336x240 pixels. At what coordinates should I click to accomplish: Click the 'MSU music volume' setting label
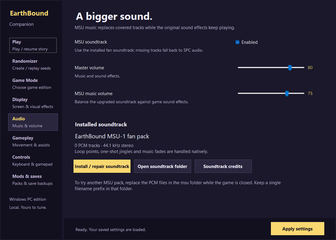point(94,94)
